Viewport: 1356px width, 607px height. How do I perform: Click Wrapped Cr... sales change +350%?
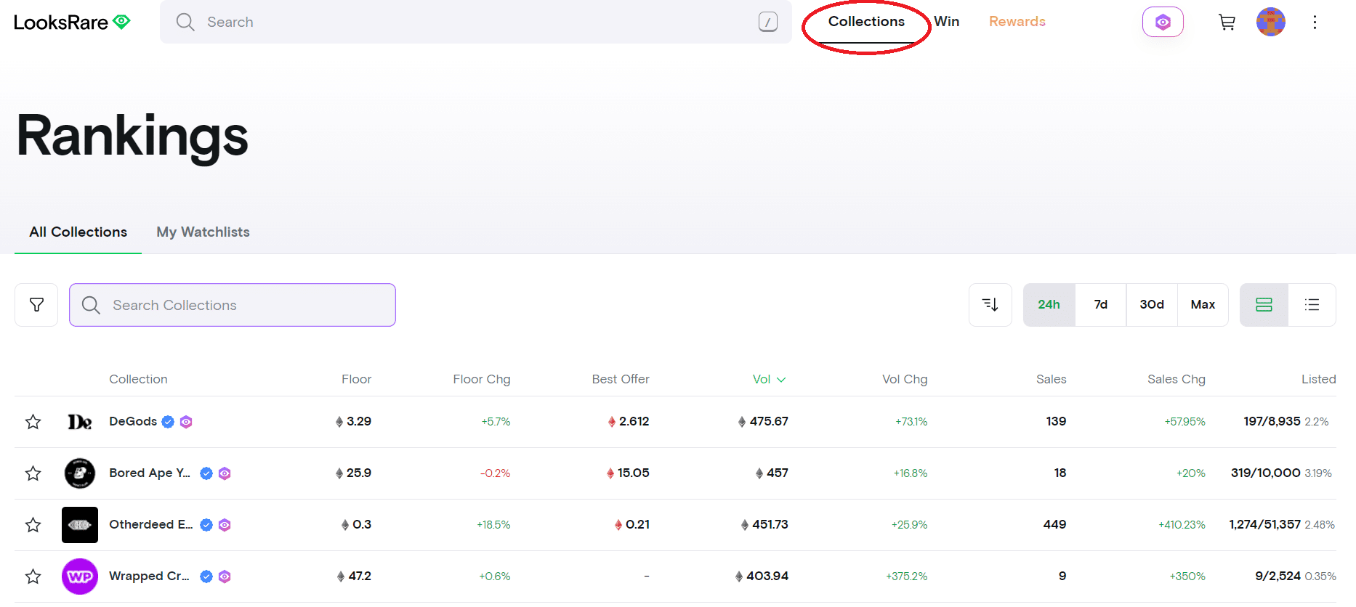pyautogui.click(x=1187, y=577)
